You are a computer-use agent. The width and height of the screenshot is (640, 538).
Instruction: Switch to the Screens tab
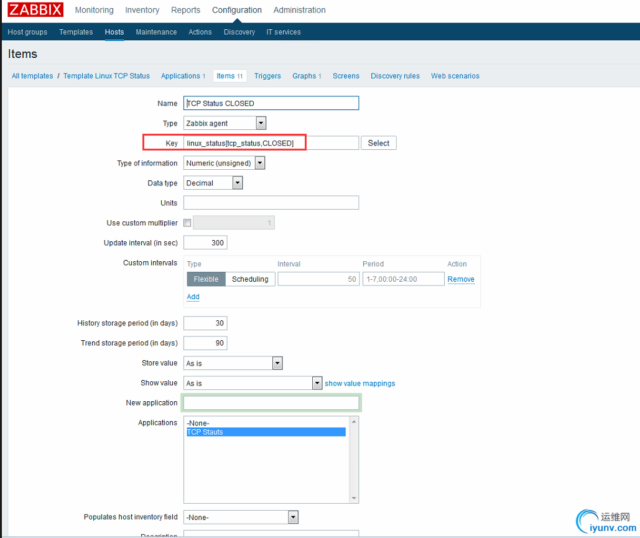tap(346, 76)
